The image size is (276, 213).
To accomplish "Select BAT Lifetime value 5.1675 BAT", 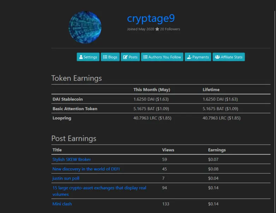I will pyautogui.click(x=220, y=108).
